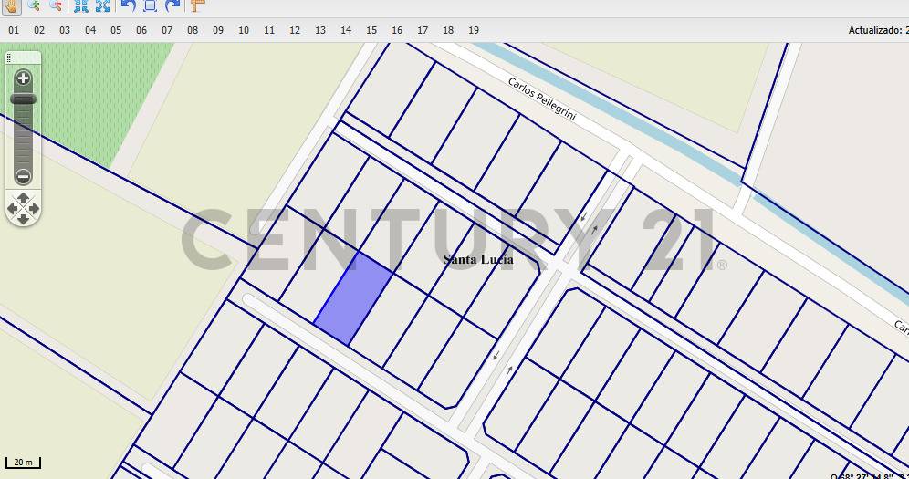Screen dimensions: 909x479
Task: Select the pan hand tool
Action: (x=10, y=5)
